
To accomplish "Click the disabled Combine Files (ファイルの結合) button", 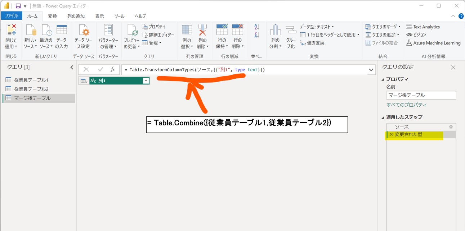I will tap(381, 43).
